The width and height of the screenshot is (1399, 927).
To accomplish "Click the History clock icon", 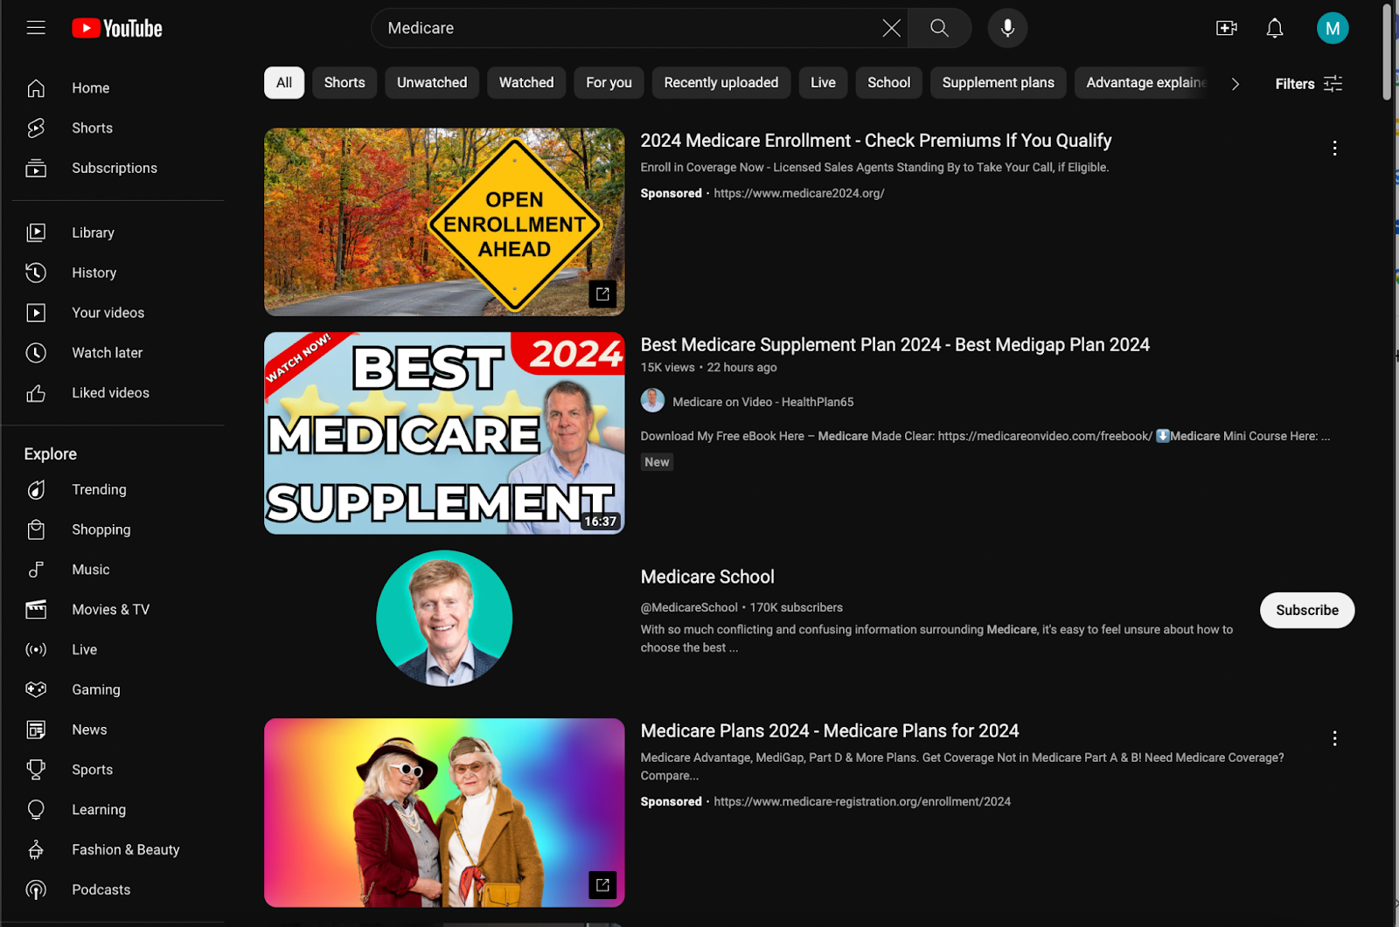I will coord(36,273).
